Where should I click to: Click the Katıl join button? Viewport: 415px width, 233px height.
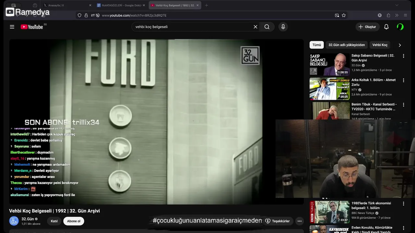point(54,221)
